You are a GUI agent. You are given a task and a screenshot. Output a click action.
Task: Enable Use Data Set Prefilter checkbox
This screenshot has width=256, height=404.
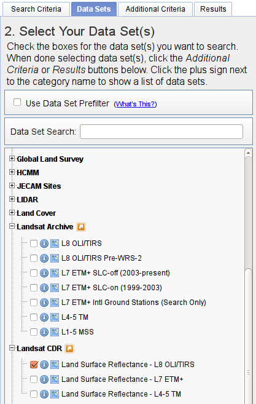pos(17,102)
